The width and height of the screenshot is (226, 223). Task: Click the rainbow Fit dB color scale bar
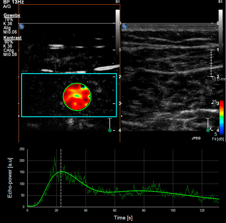[221, 117]
